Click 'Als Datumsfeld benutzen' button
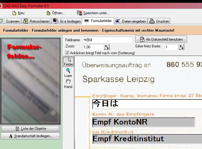Screen dimensions: 202x149 pyautogui.click(x=161, y=39)
